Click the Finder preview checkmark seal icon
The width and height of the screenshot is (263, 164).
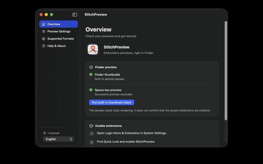[91, 67]
